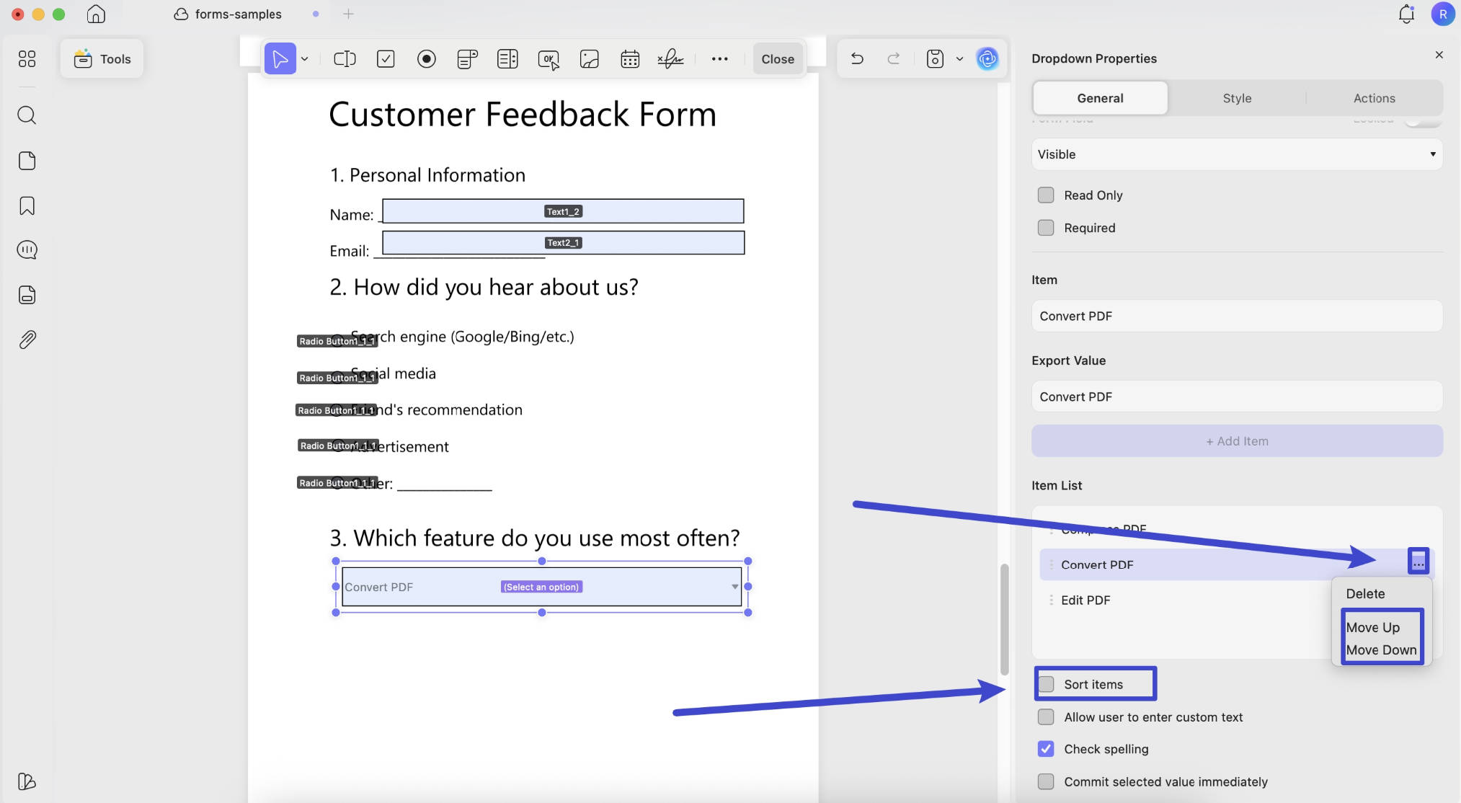Viewport: 1461px width, 803px height.
Task: Select the cursor arrow tool in form toolbar
Action: [280, 58]
